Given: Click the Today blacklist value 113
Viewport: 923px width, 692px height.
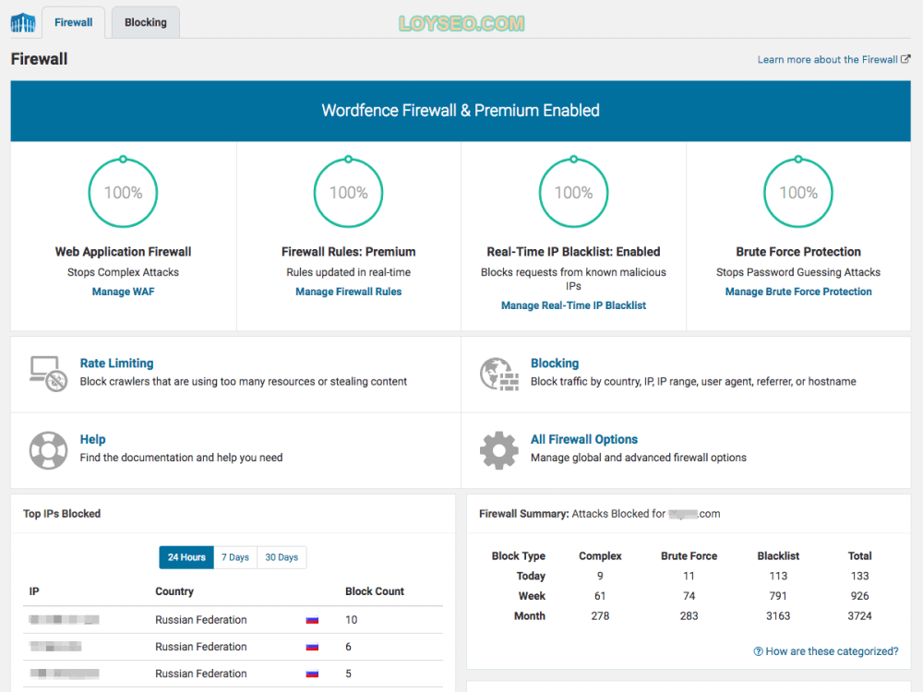Looking at the screenshot, I should pos(778,576).
